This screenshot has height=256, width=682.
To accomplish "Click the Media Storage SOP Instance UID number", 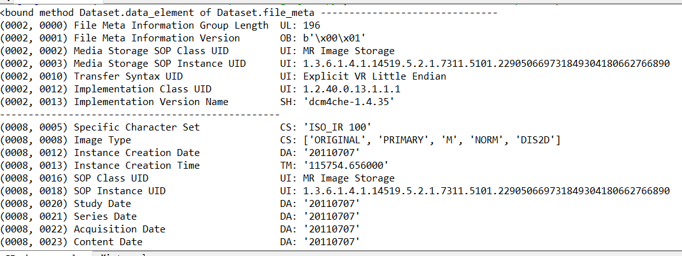I will coord(487,64).
